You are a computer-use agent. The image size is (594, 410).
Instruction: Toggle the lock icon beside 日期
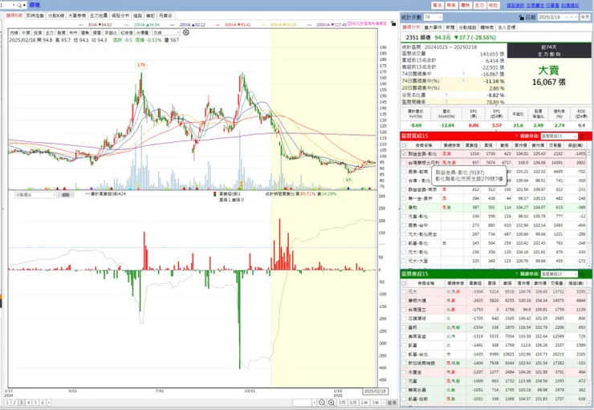click(522, 18)
